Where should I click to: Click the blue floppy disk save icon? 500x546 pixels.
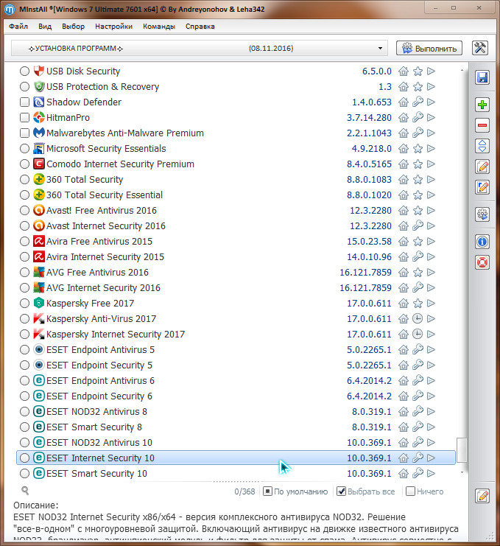[x=482, y=77]
